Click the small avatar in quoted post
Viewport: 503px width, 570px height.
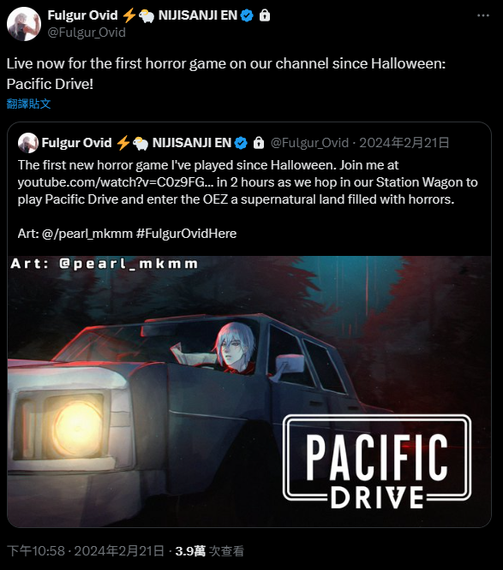(x=28, y=142)
